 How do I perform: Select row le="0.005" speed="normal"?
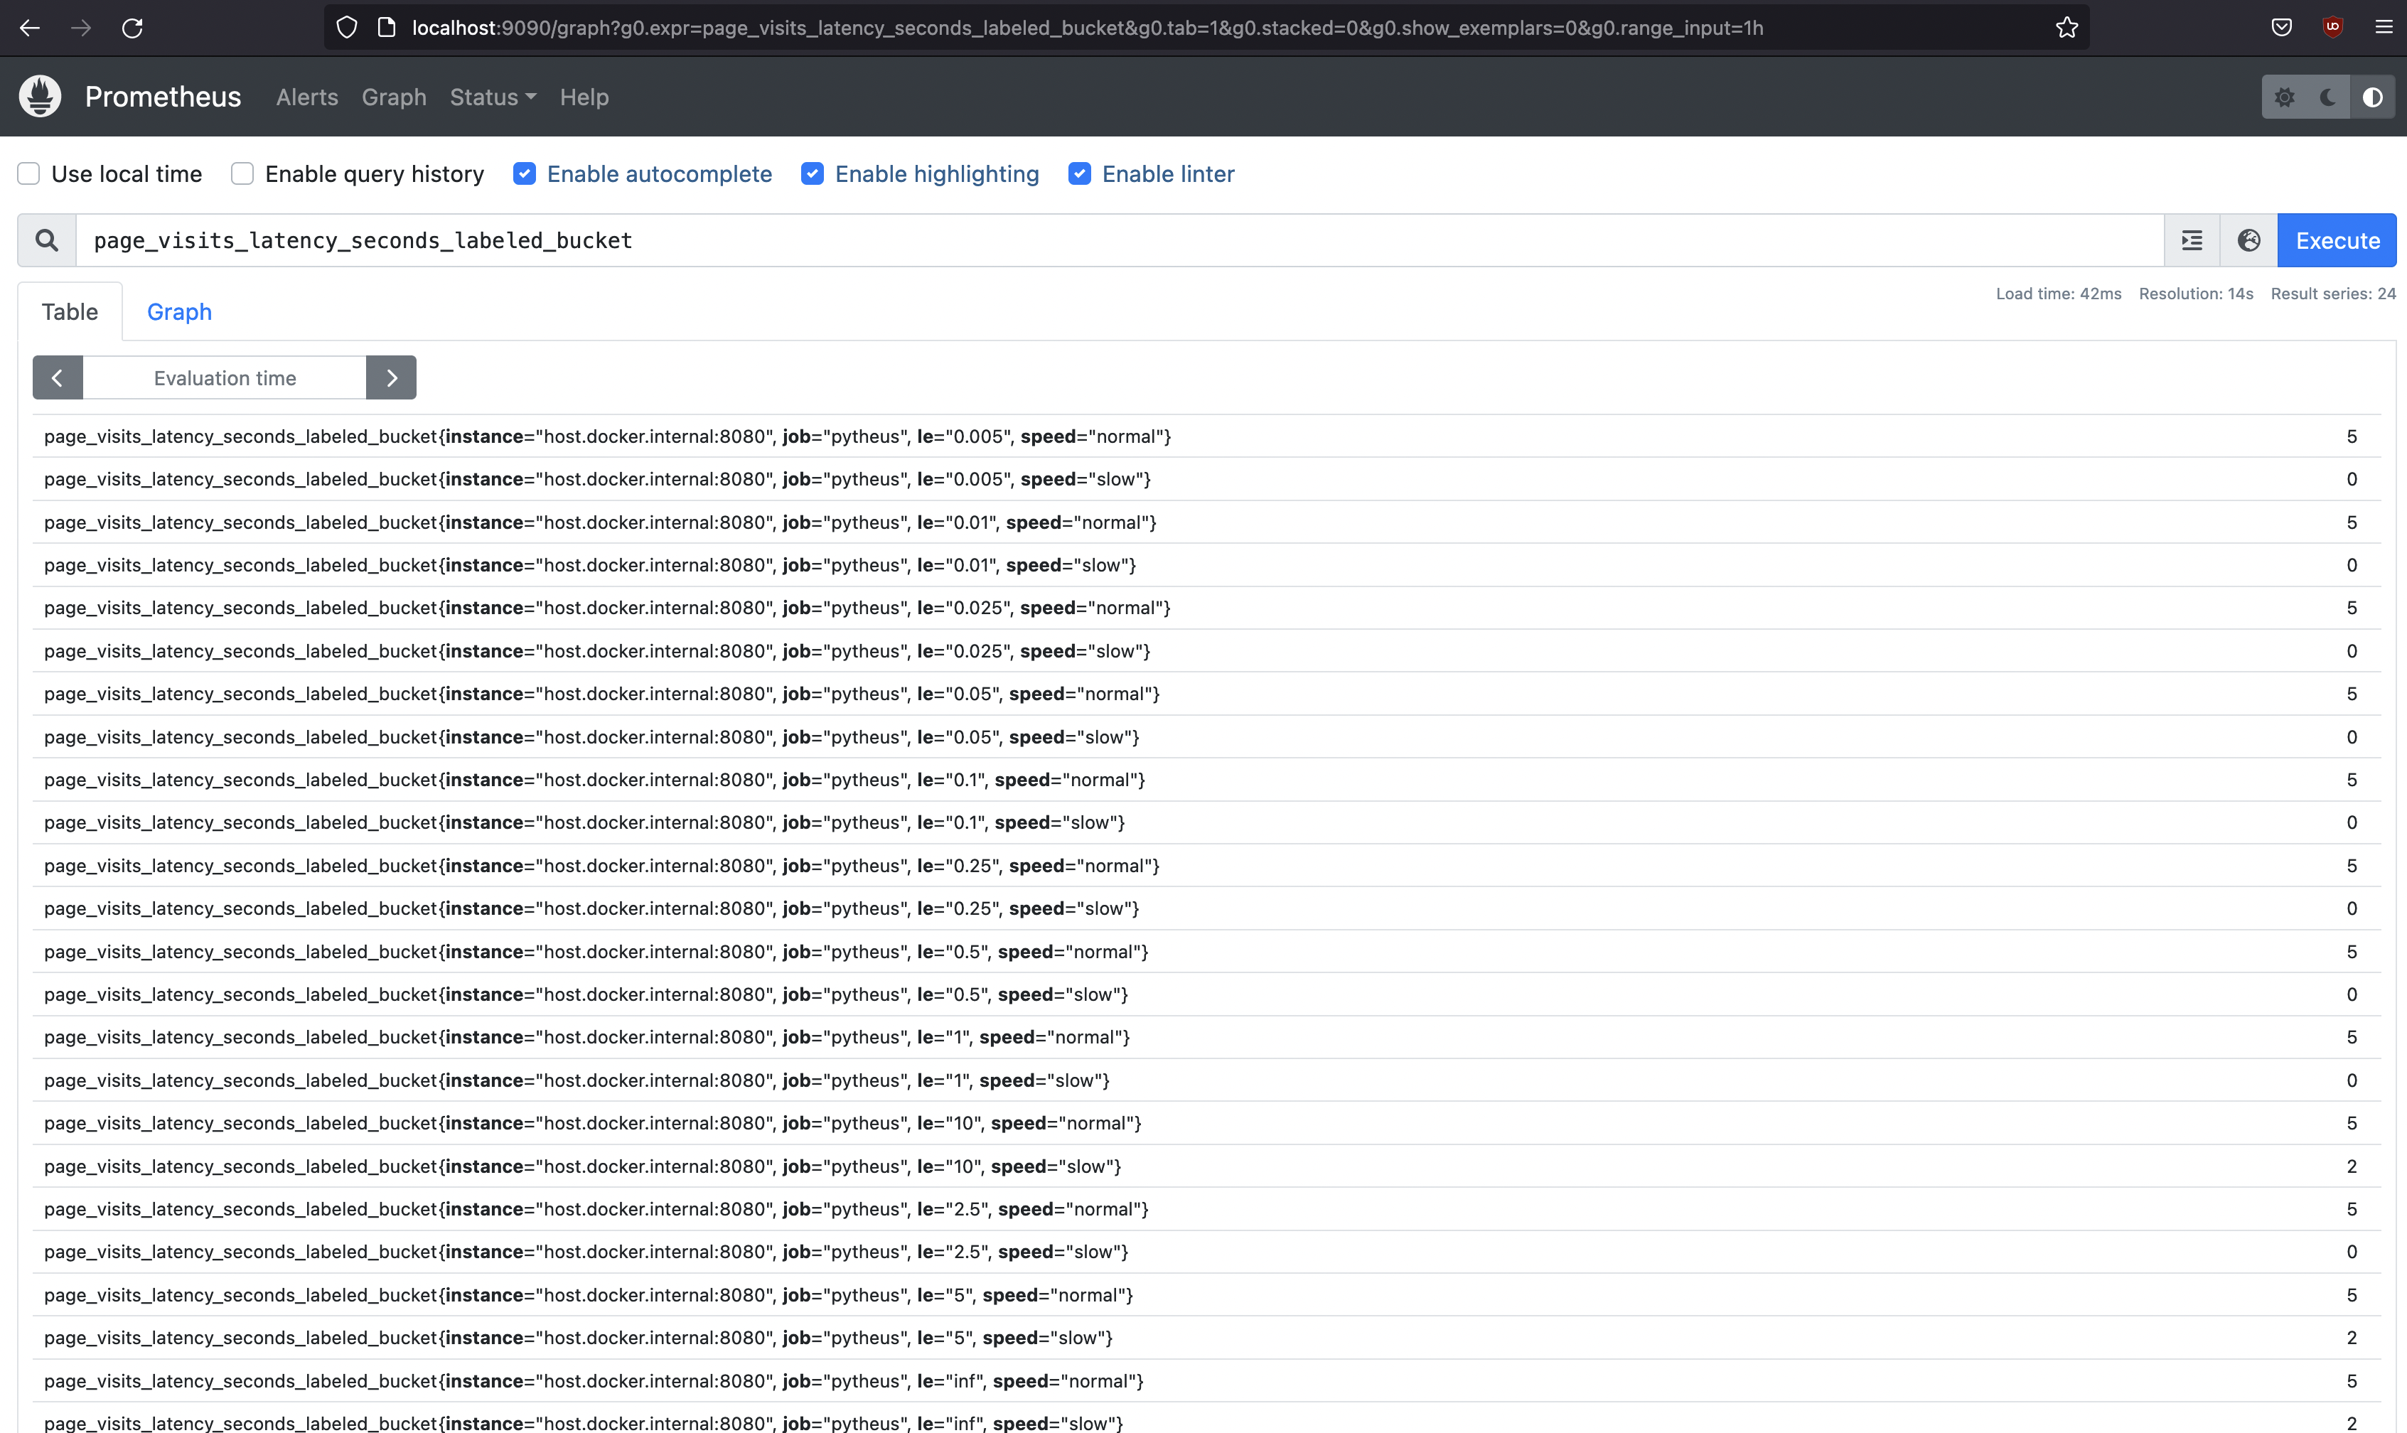pyautogui.click(x=1207, y=436)
